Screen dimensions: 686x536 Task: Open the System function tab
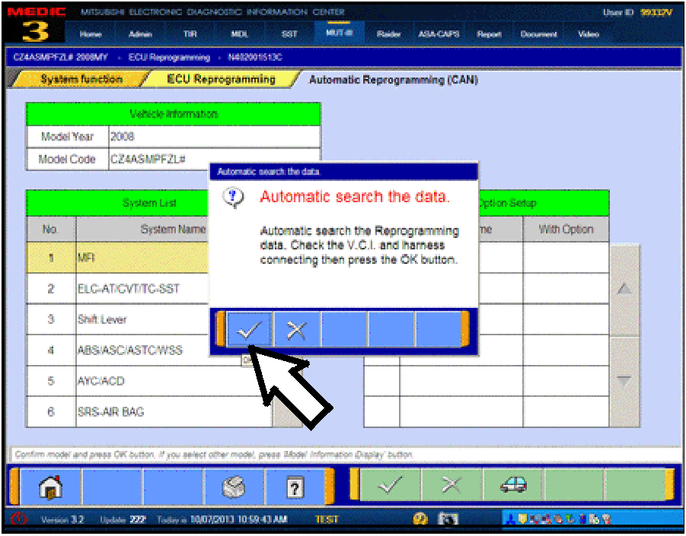[81, 79]
